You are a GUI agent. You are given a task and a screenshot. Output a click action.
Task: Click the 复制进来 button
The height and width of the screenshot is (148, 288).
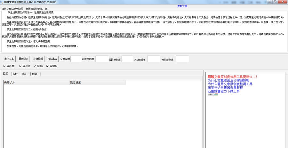[24, 59]
